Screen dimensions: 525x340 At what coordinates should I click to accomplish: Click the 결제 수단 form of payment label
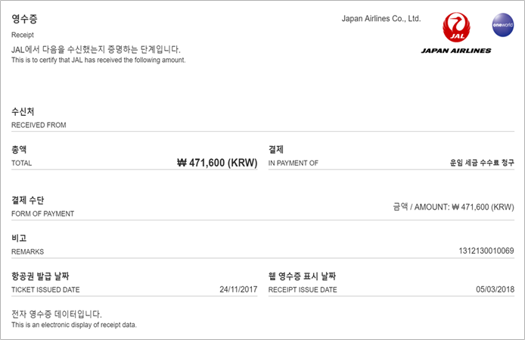[x=27, y=200]
